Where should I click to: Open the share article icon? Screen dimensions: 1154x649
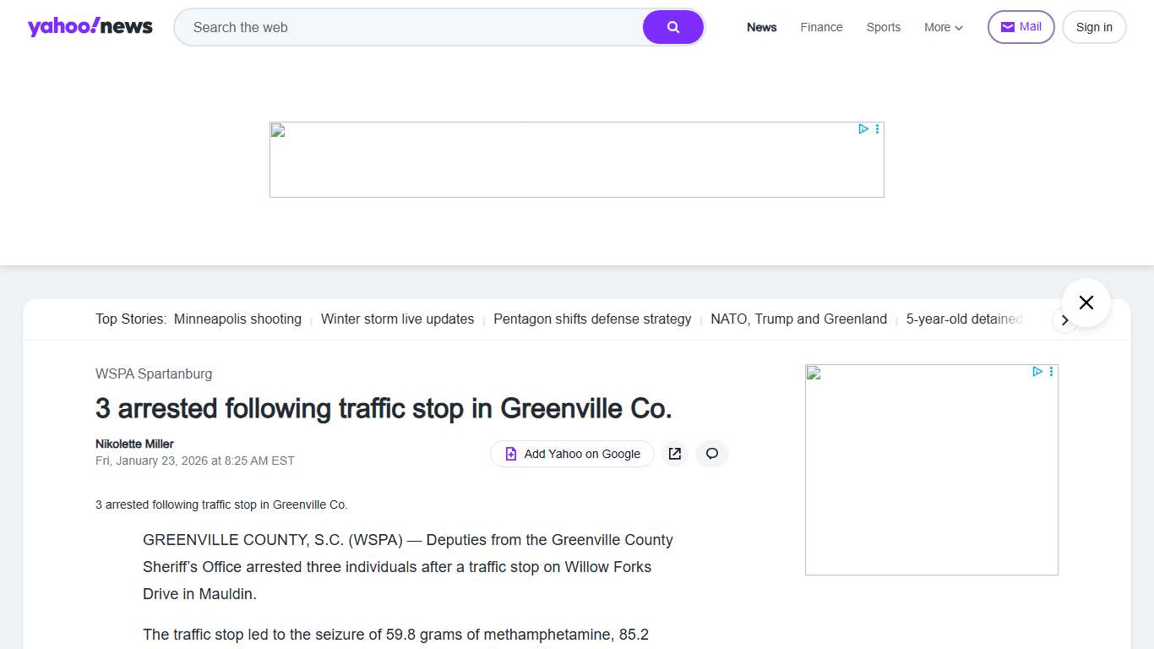674,454
